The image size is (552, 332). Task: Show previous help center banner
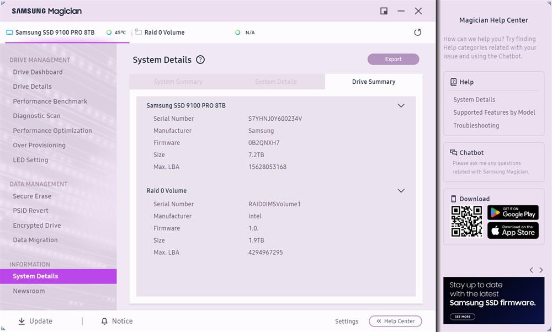coord(531,270)
